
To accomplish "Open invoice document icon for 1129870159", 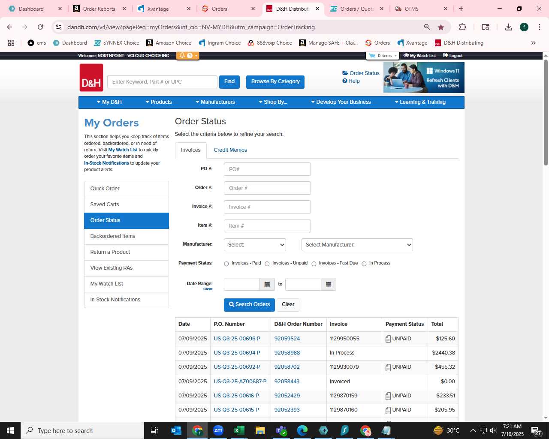I will click(x=388, y=396).
